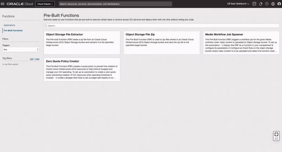Open the notifications bell icon
This screenshot has width=282, height=152.
261,4
